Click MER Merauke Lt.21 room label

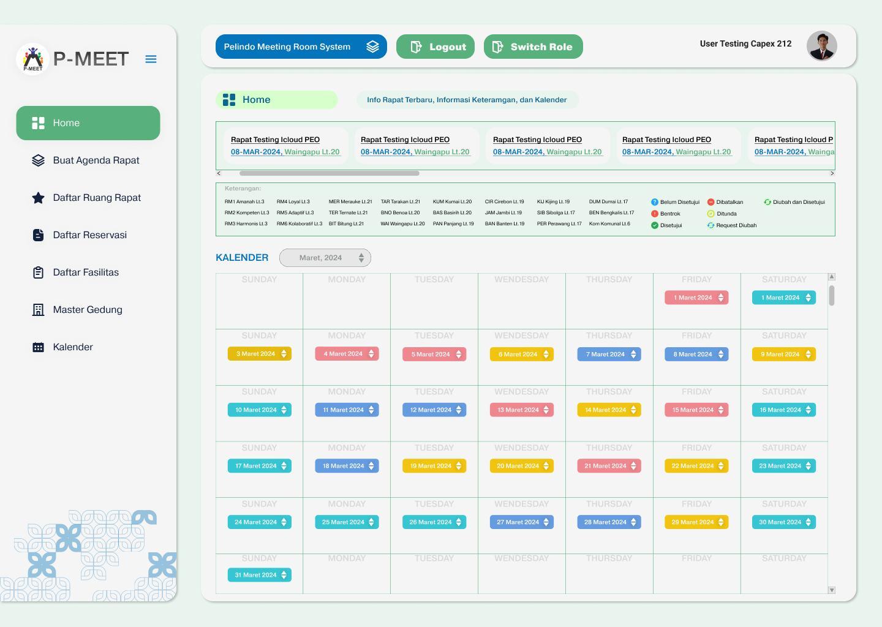(350, 201)
